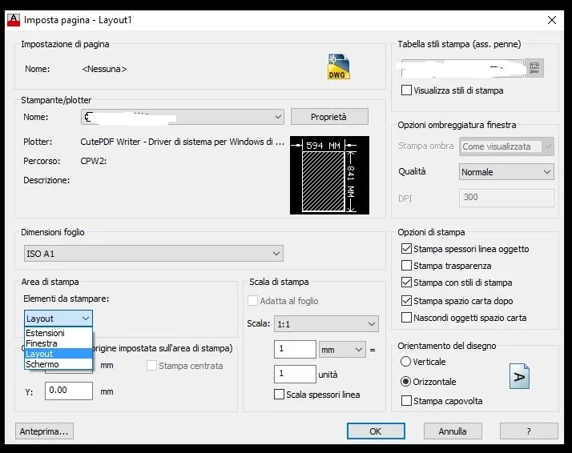Image resolution: width=572 pixels, height=453 pixels.
Task: Open the plot style table dropdown
Action: coord(462,68)
